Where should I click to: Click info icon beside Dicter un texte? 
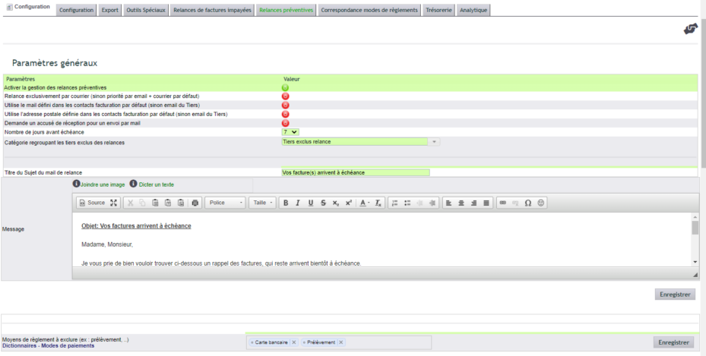[133, 184]
